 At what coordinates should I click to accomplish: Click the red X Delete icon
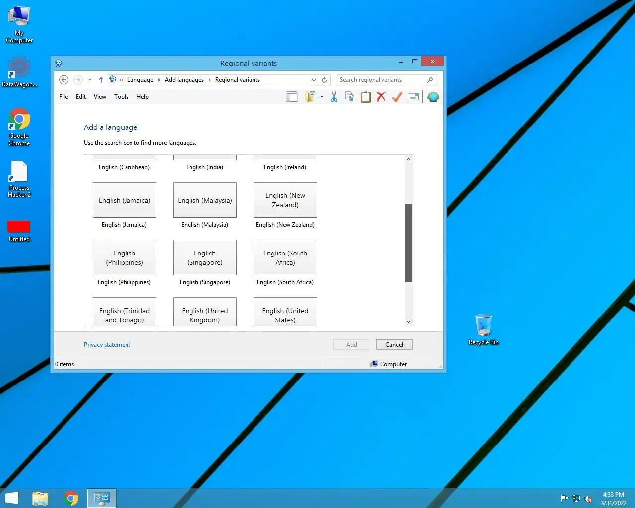coord(381,97)
